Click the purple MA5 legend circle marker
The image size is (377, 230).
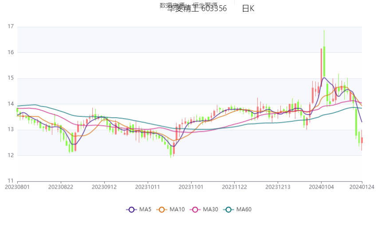(x=131, y=210)
